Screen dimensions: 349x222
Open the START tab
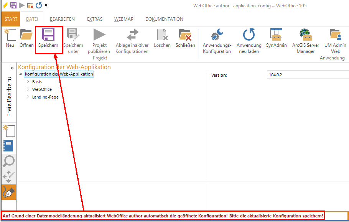[x=11, y=19]
